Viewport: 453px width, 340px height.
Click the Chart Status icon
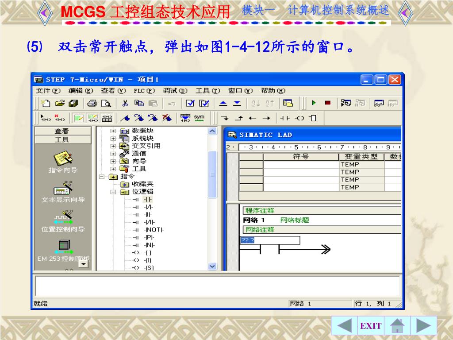[x=379, y=103]
